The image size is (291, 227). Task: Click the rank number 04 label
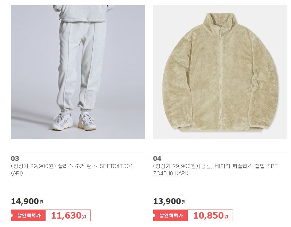[157, 159]
